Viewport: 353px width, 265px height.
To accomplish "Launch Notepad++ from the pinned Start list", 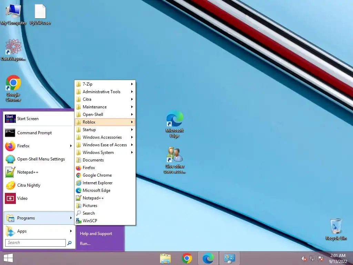I will click(x=39, y=172).
